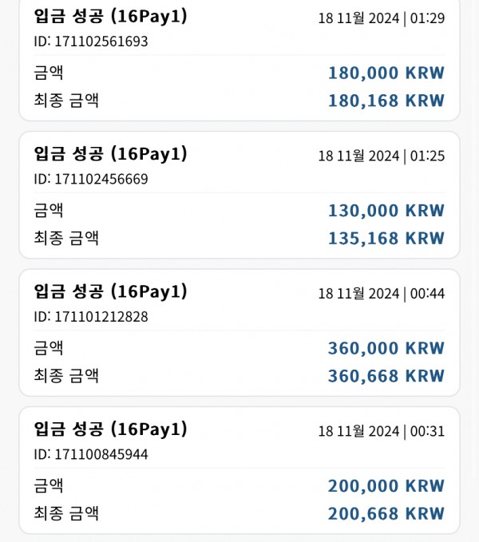
Task: Click the 18 11월 2024 | 01:25 timestamp
Action: tap(381, 156)
